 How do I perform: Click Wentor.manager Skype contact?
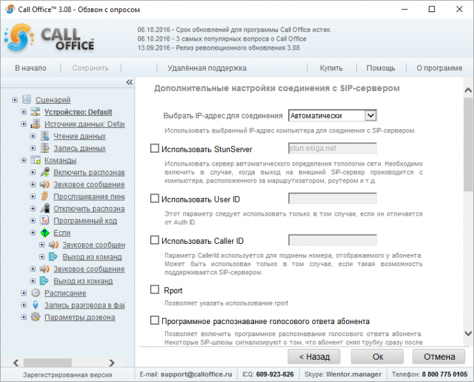(354, 374)
